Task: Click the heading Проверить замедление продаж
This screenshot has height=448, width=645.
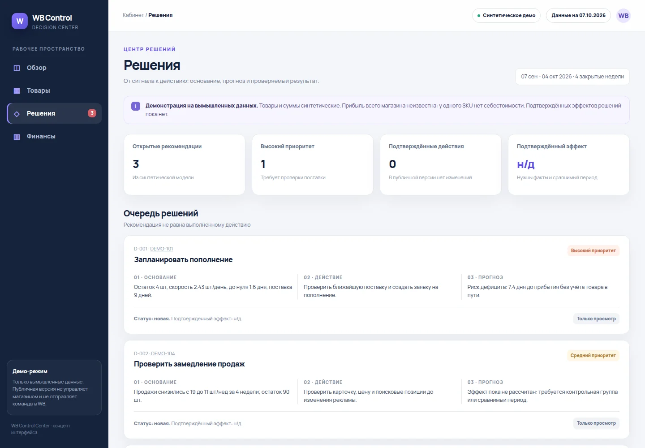Action: coord(189,364)
